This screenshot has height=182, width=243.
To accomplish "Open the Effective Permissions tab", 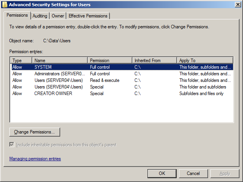I will 88,16.
